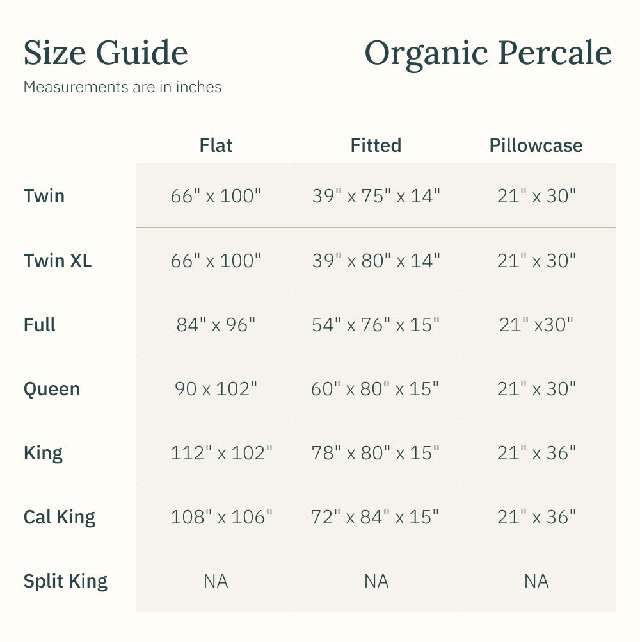Click the 'Measurements are in inches' note
Image resolution: width=640 pixels, height=642 pixels.
point(122,87)
